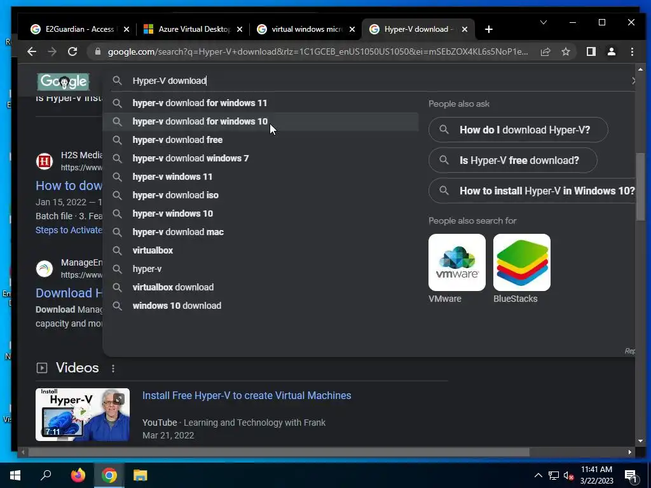
Task: Close the E2Guardian tab
Action: 127,29
